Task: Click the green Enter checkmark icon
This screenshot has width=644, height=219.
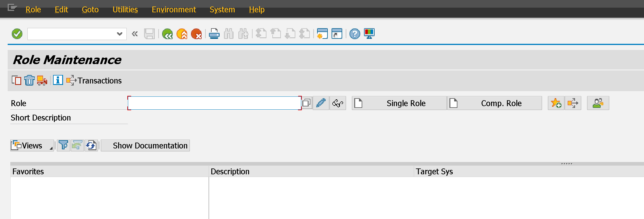Action: (17, 34)
